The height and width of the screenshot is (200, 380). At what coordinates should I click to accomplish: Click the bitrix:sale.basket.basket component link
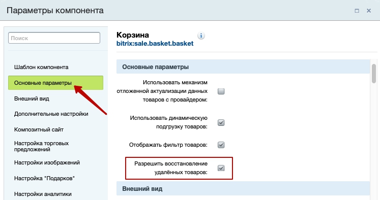155,44
